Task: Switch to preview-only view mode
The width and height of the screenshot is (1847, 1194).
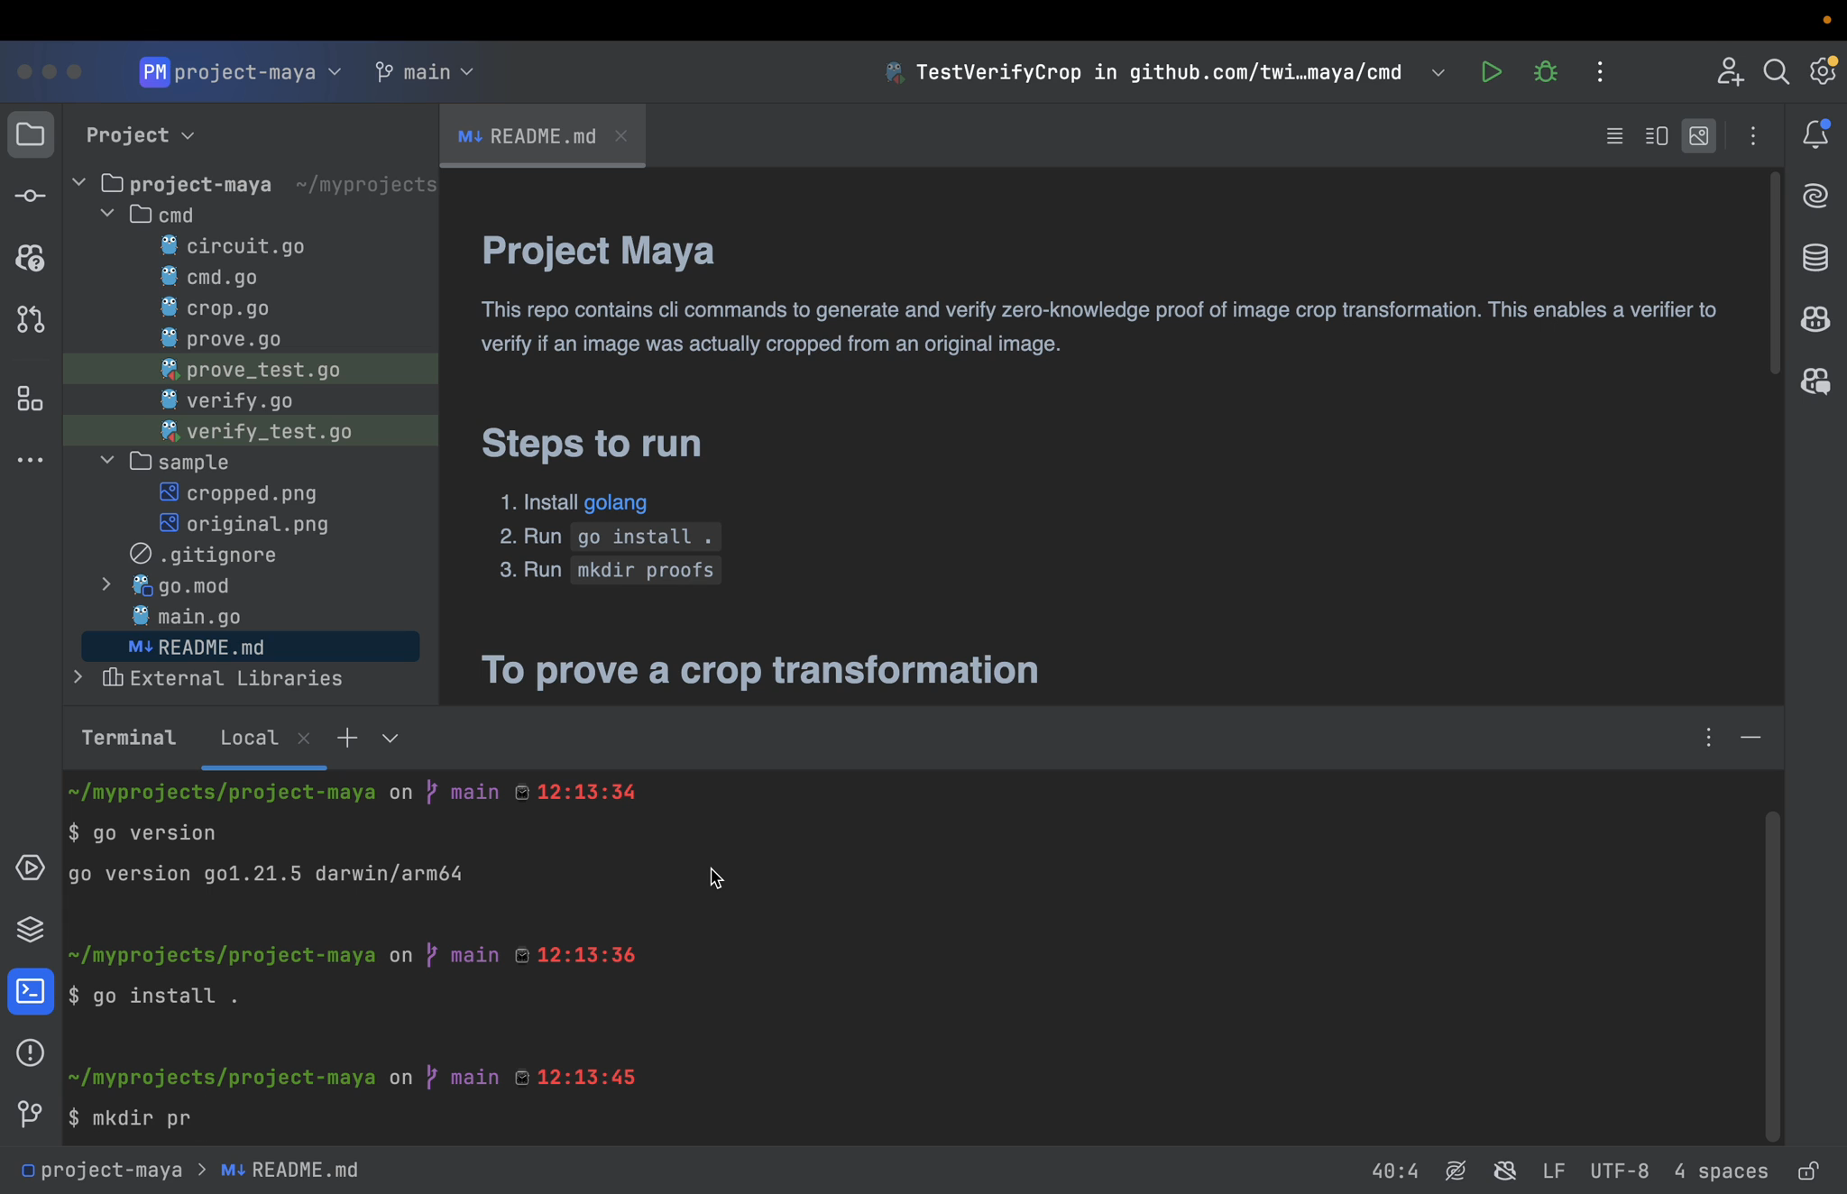Action: [1699, 136]
